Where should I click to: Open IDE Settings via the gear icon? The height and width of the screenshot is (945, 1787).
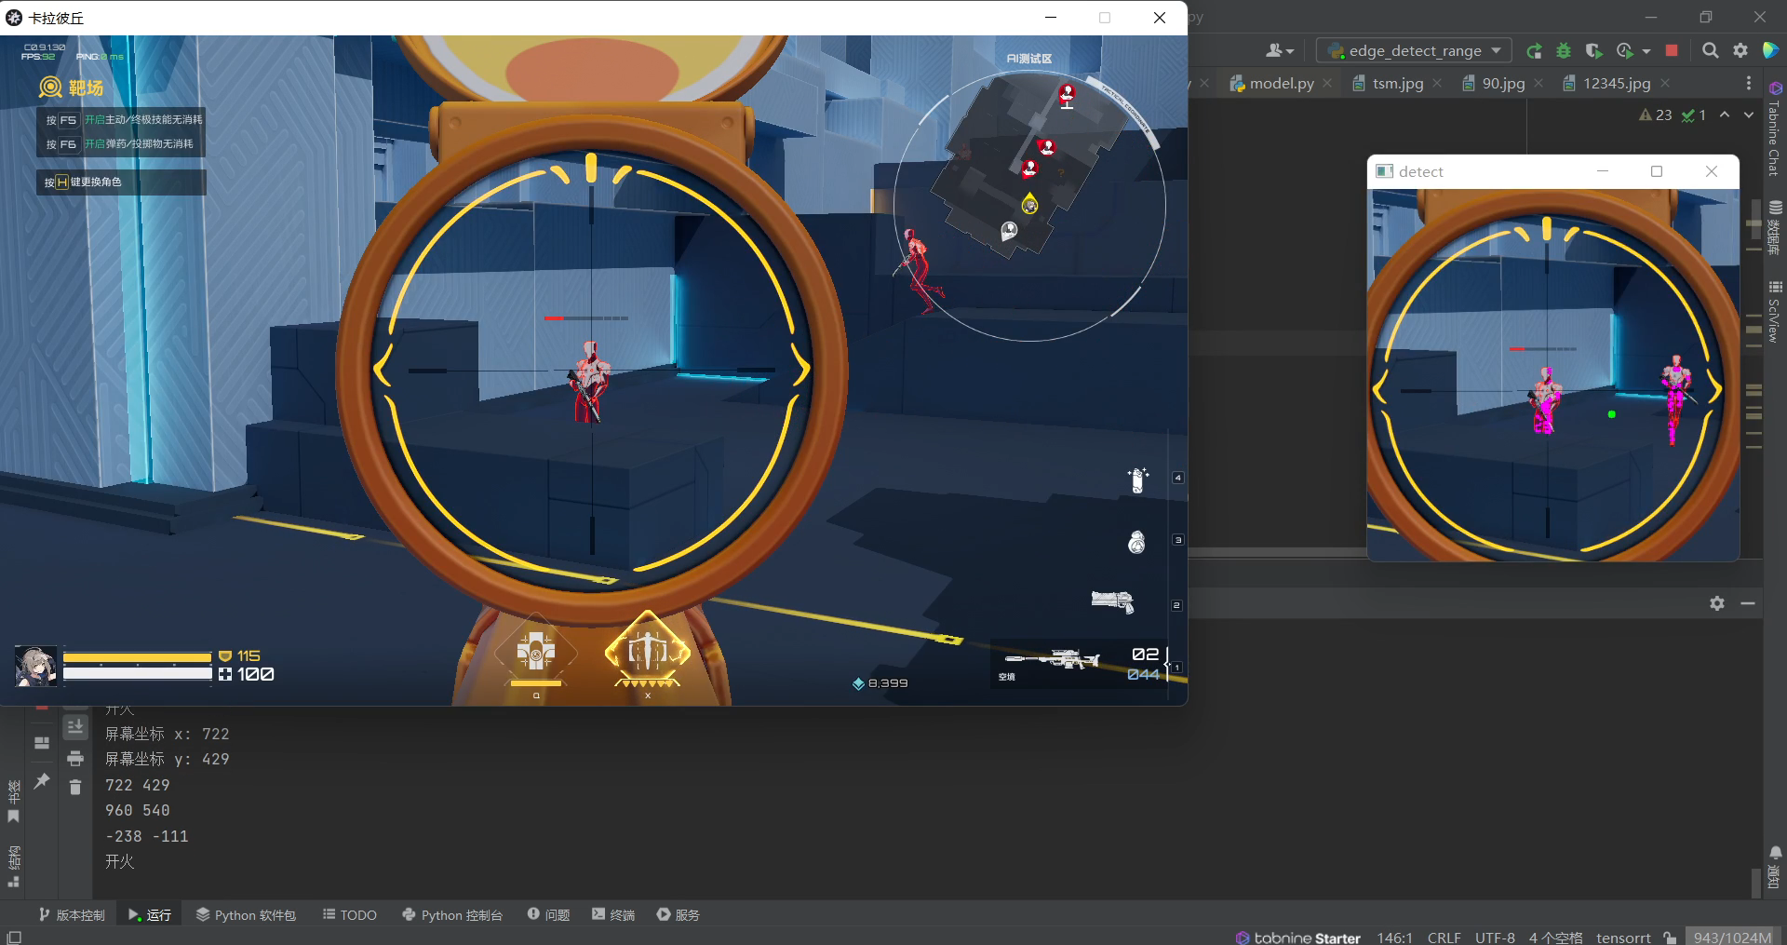pos(1740,51)
